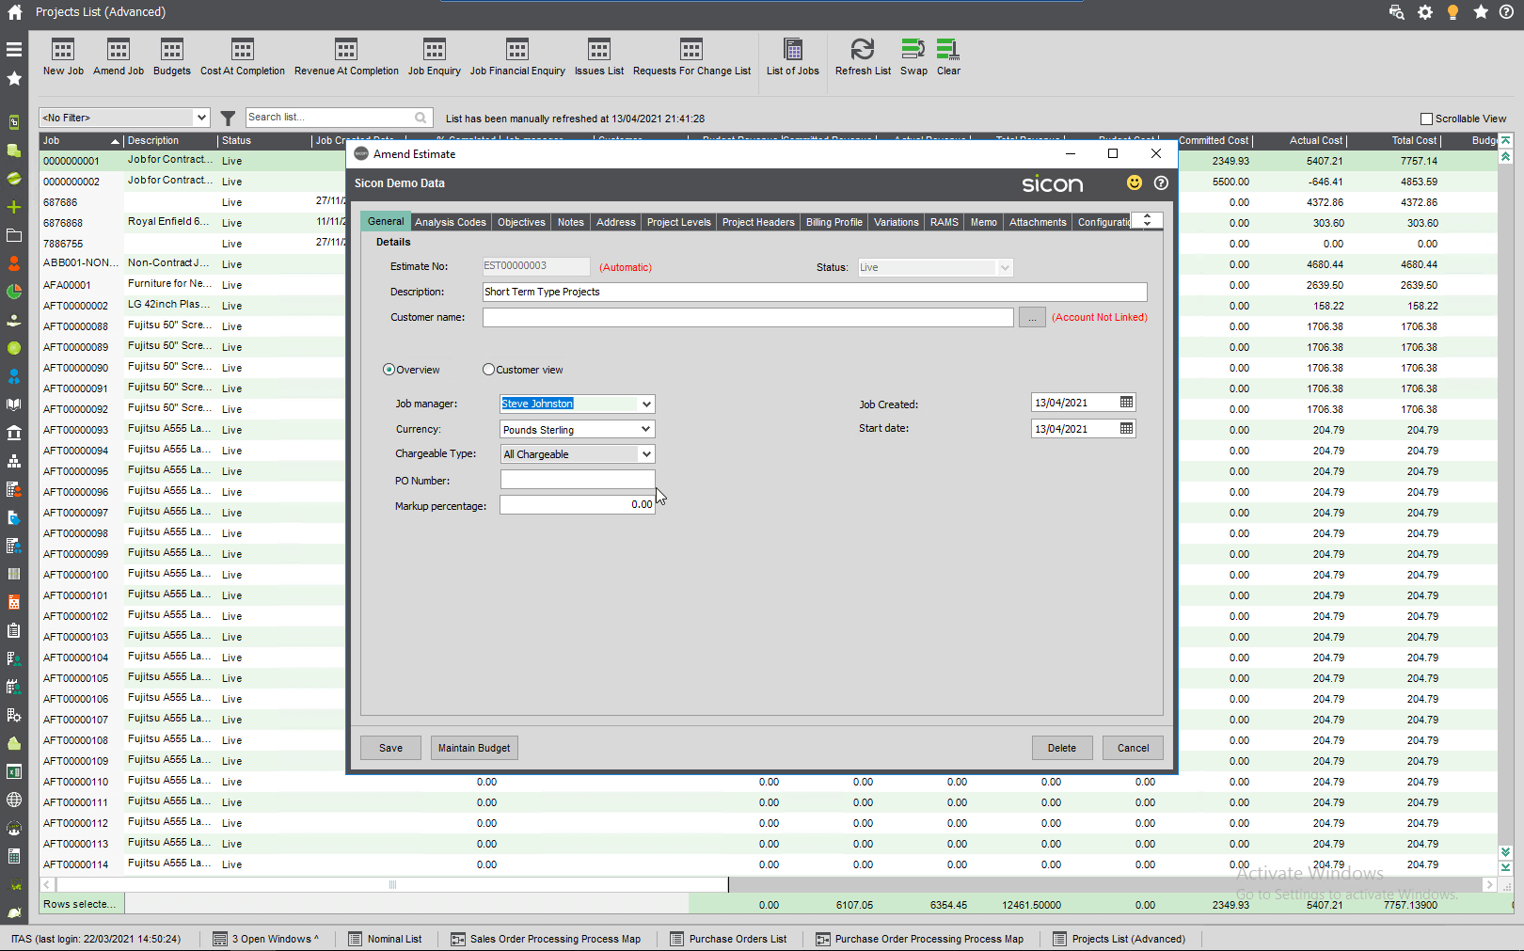Cancel the Amend Estimate dialog
This screenshot has height=951, width=1524.
click(x=1132, y=747)
